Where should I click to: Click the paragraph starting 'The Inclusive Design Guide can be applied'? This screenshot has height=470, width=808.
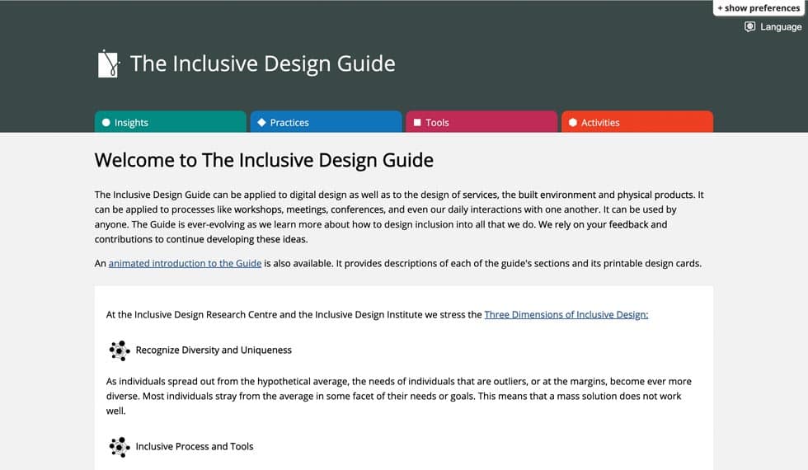tap(399, 217)
